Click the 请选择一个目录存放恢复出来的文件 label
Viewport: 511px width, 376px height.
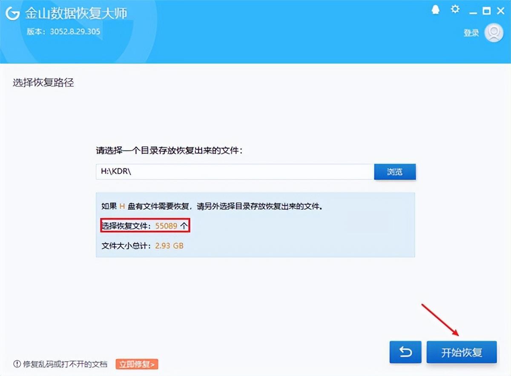169,151
